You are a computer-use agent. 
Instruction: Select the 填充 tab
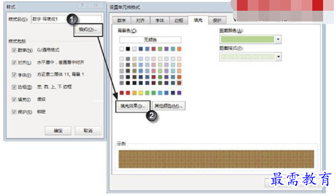[198, 20]
